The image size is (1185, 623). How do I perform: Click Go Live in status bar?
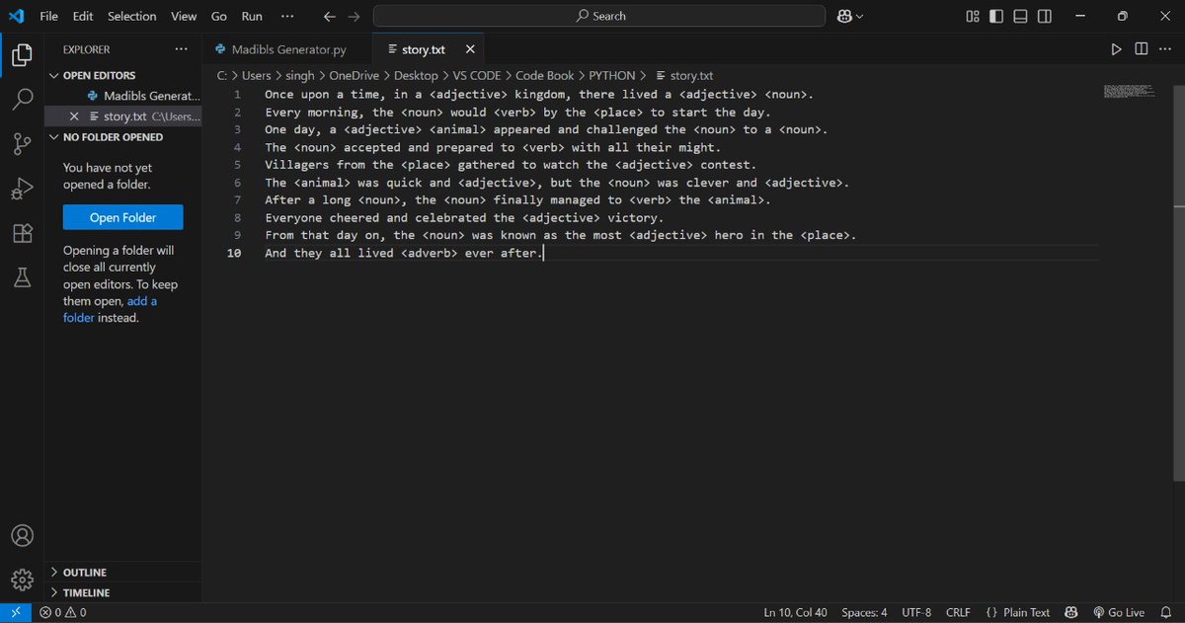[1119, 613]
